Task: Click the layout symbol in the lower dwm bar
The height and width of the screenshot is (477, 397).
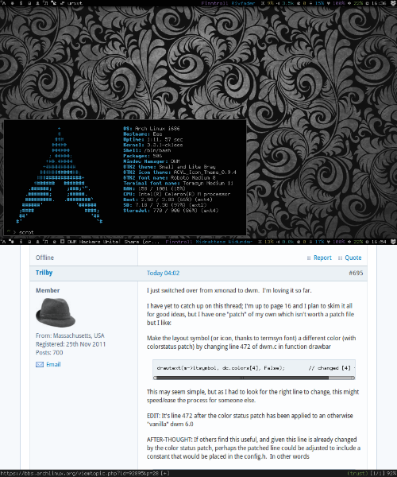Action: (x=62, y=242)
